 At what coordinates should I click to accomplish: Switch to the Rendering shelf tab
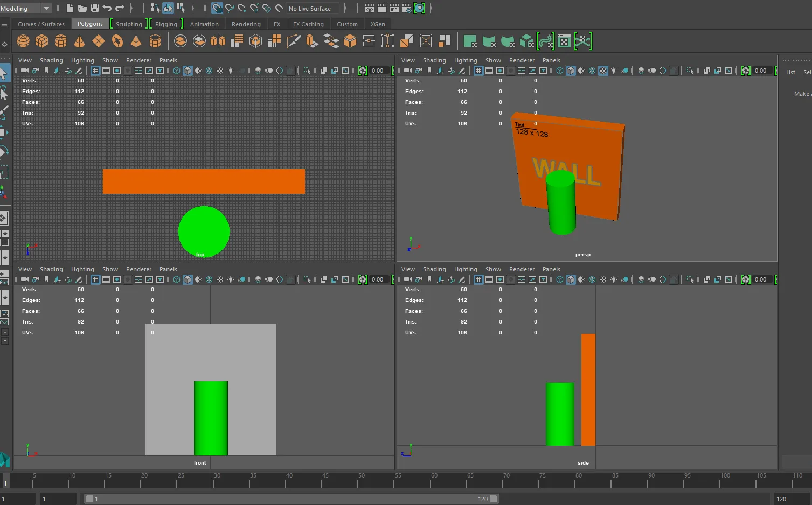[246, 24]
